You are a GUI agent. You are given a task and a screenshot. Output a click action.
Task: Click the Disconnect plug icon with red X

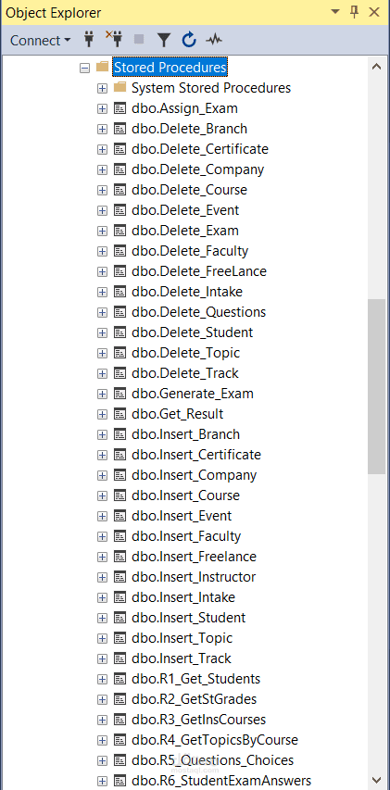[x=114, y=39]
